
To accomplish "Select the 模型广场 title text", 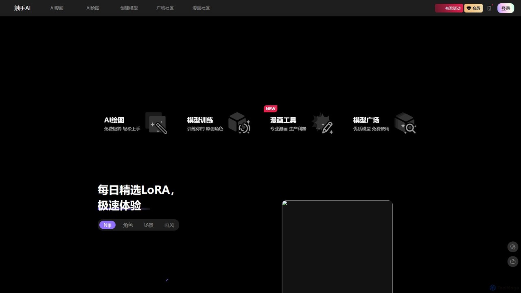I will (x=366, y=120).
